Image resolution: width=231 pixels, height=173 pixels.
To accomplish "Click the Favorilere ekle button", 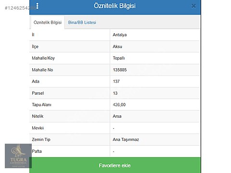I will pos(115,165).
